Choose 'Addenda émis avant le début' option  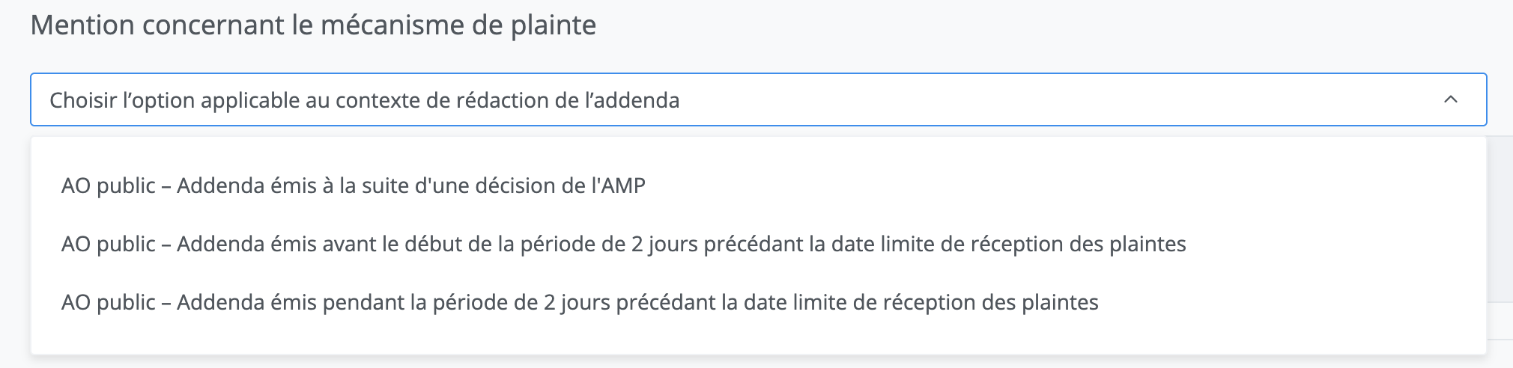623,244
